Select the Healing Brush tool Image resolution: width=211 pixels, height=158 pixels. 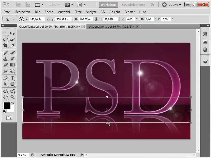point(6,53)
